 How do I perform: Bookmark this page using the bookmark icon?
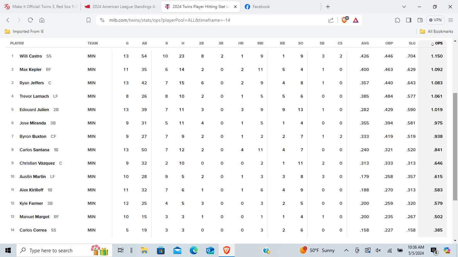tap(89, 20)
